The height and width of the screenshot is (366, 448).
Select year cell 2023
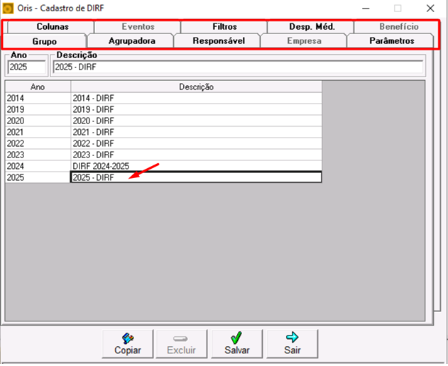38,155
